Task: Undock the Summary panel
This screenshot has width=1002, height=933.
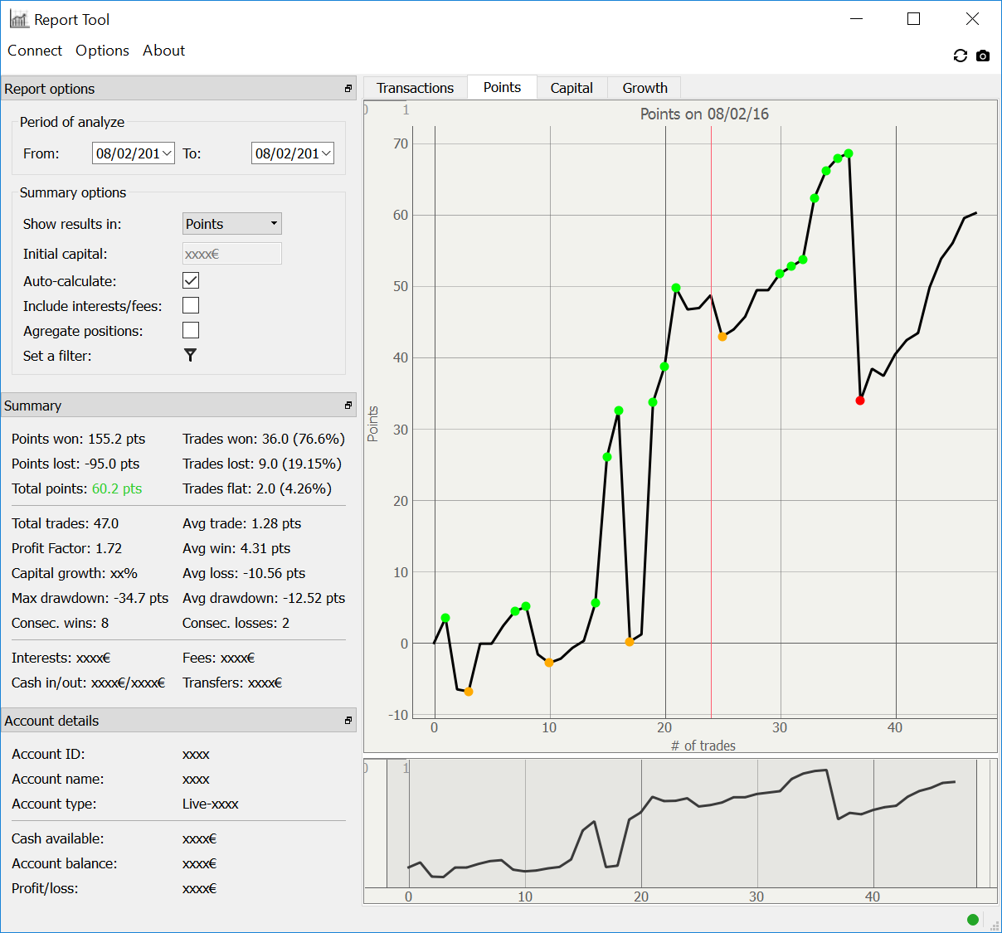Action: click(348, 406)
